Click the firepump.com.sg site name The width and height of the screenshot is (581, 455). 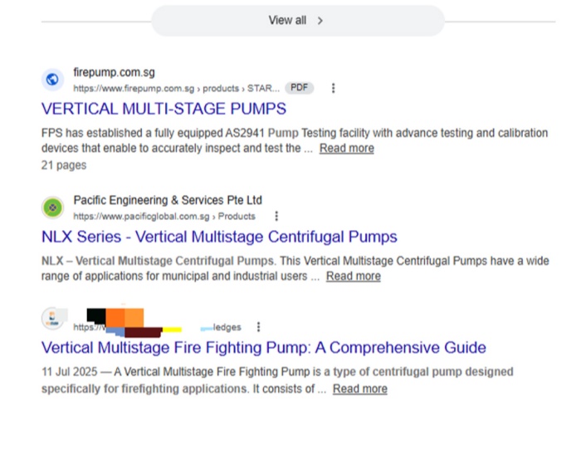pos(114,72)
